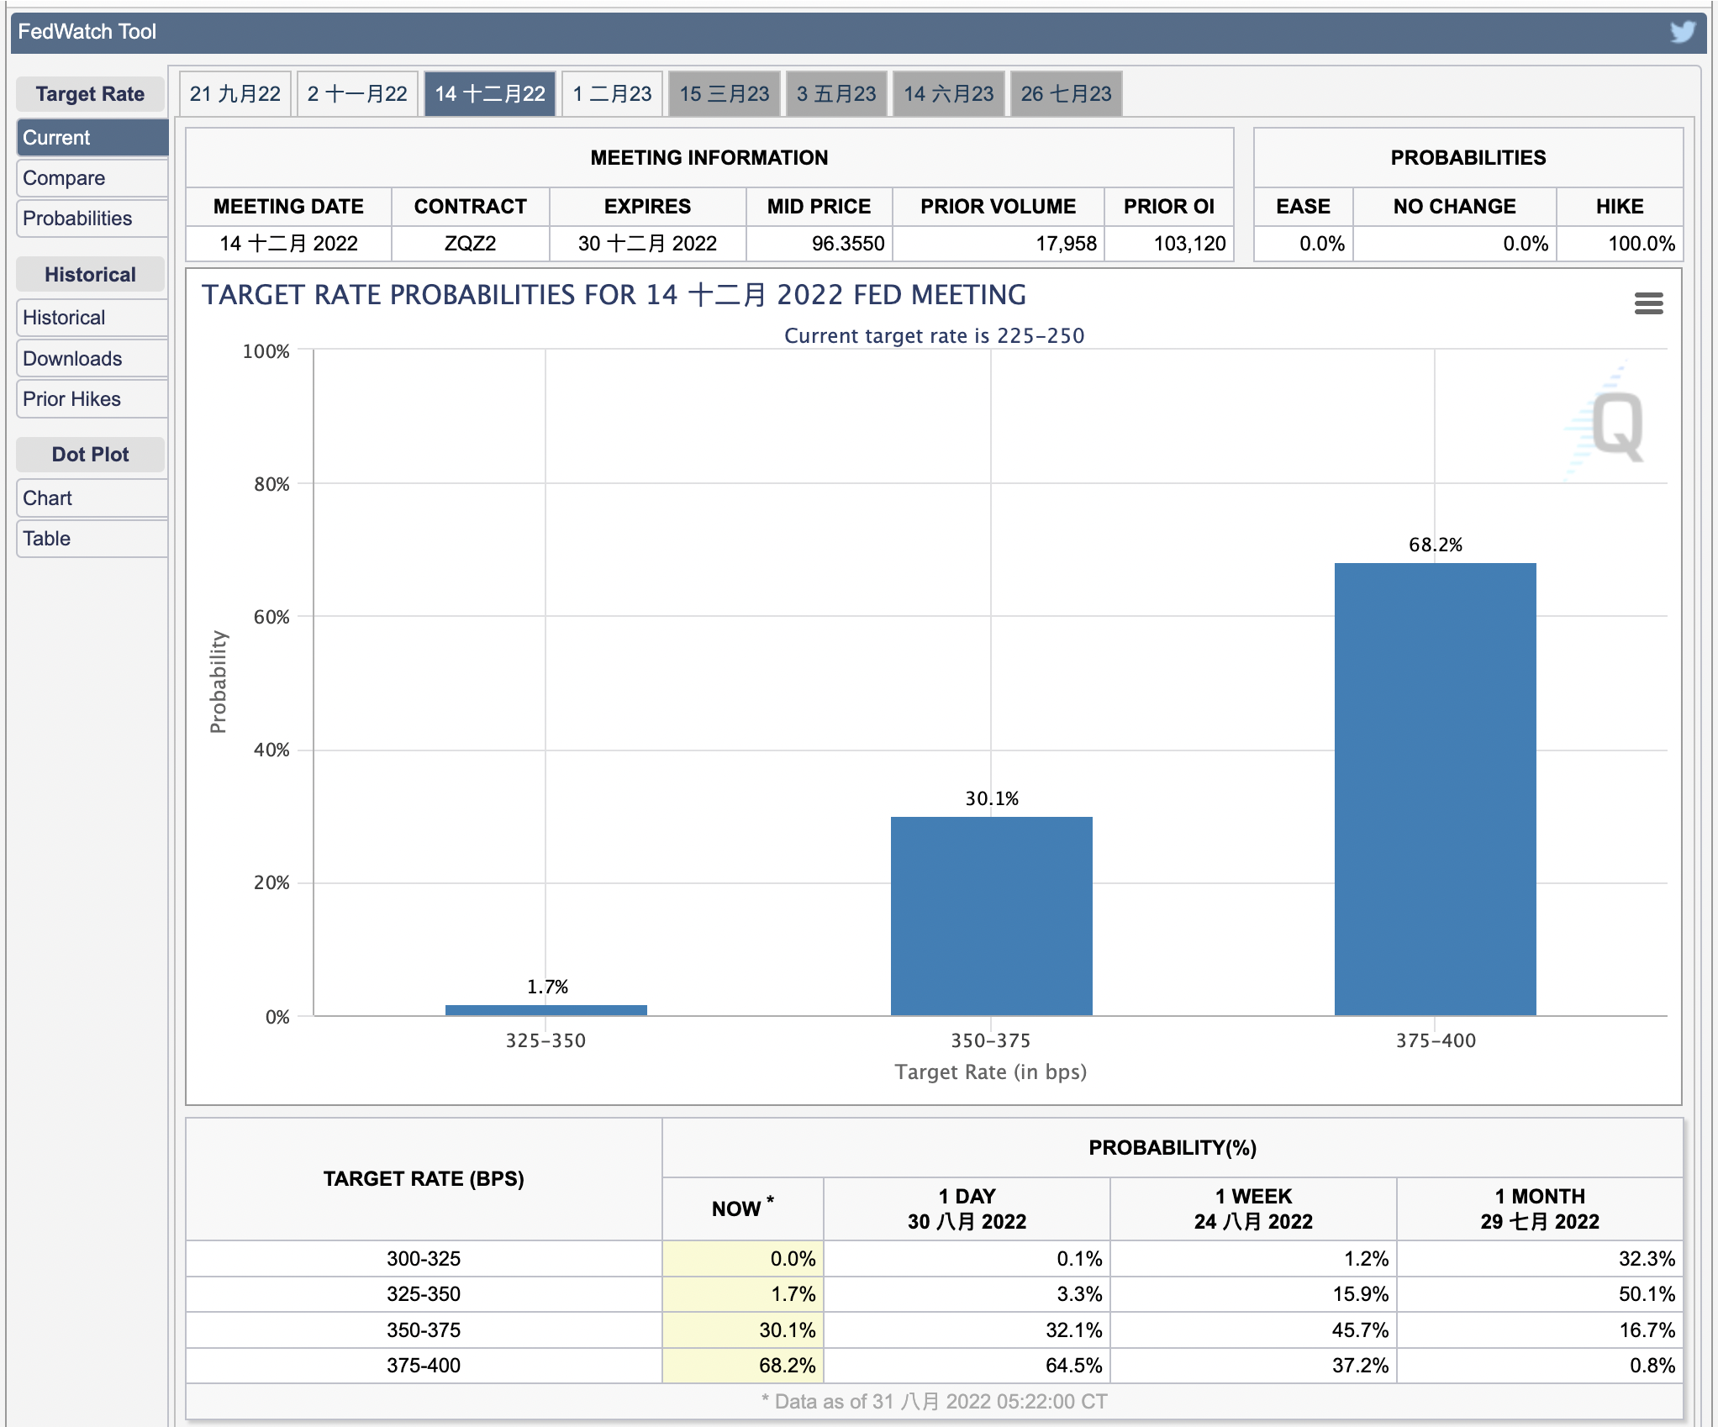Open the Prior Hikes sidebar item
Image resolution: width=1718 pixels, height=1427 pixels.
pyautogui.click(x=92, y=399)
